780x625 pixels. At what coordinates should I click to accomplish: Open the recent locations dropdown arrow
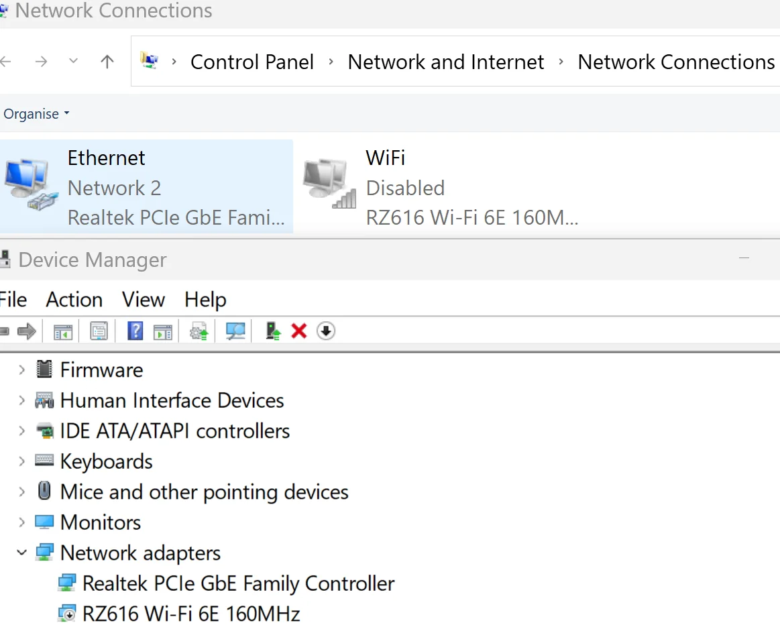[x=74, y=61]
